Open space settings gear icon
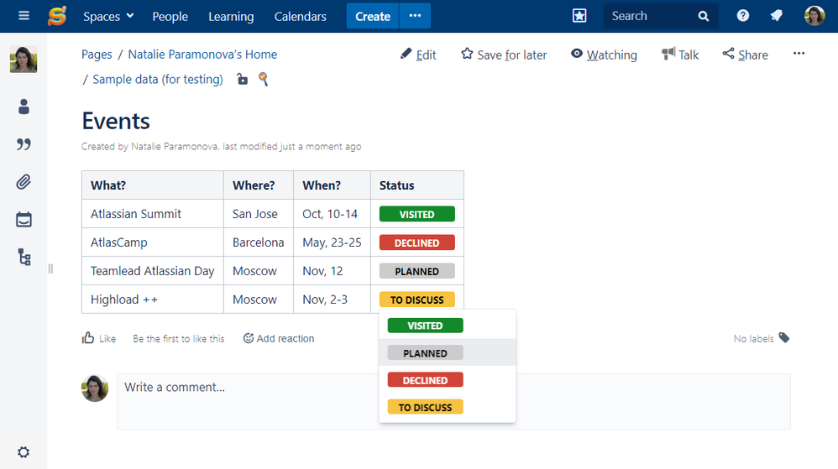This screenshot has width=838, height=469. pyautogui.click(x=24, y=452)
